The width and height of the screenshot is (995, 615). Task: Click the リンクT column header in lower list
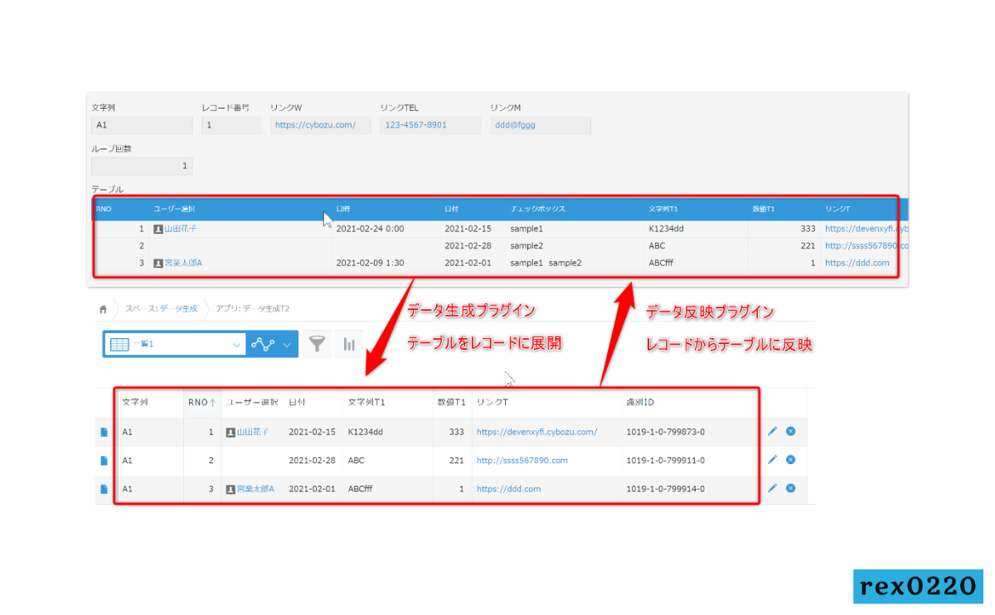pyautogui.click(x=492, y=402)
